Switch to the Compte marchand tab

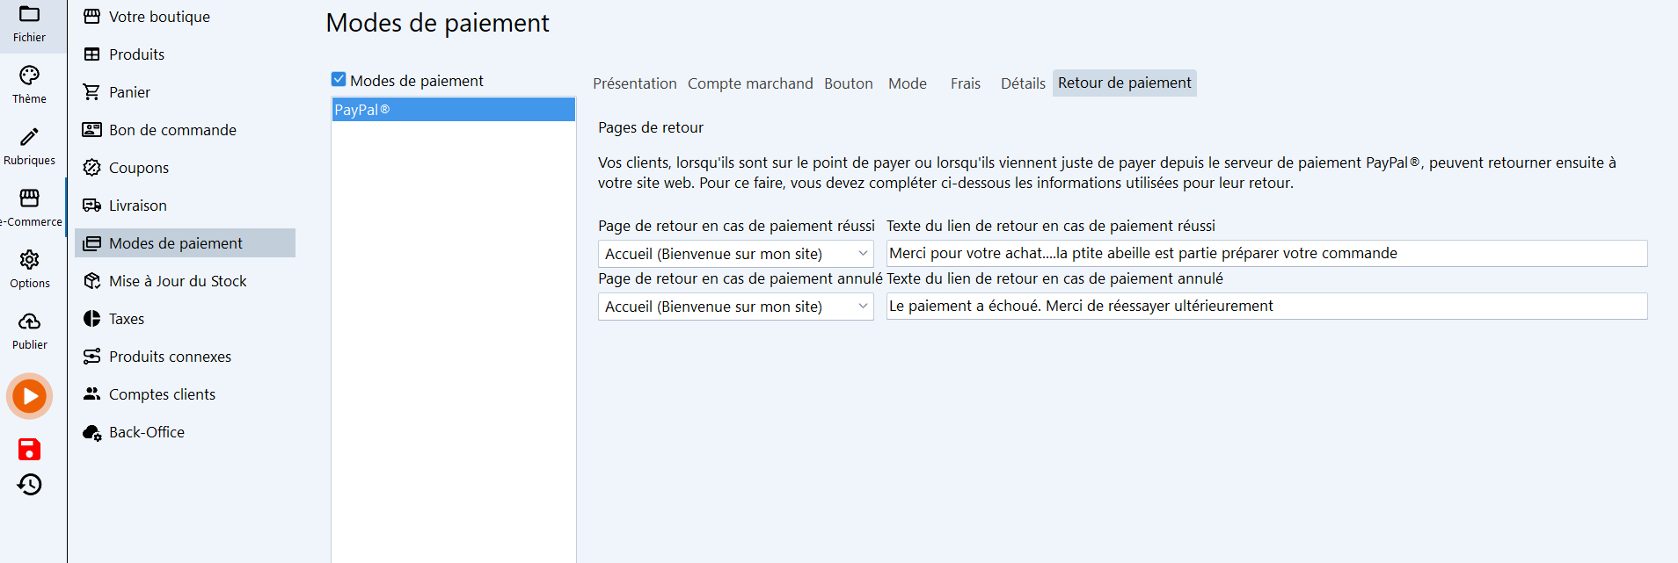750,83
